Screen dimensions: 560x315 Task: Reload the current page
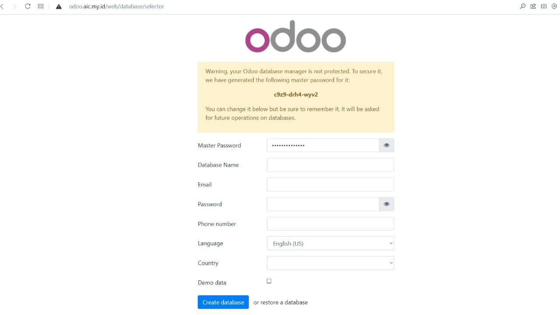(x=28, y=7)
